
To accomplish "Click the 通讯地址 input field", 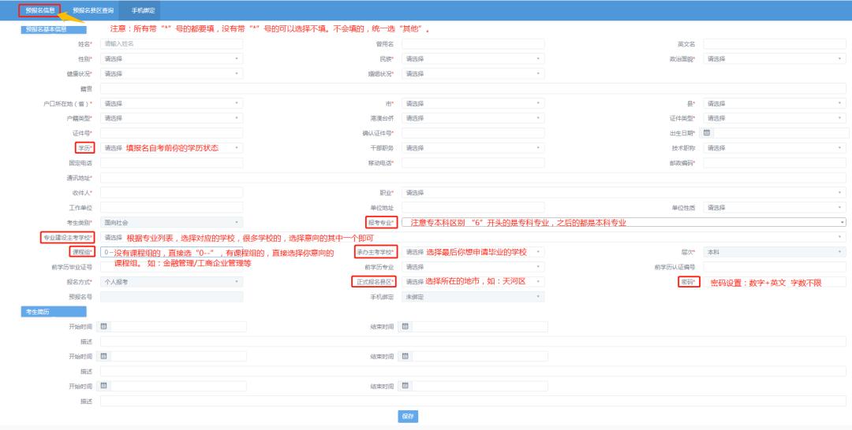I will pyautogui.click(x=473, y=178).
